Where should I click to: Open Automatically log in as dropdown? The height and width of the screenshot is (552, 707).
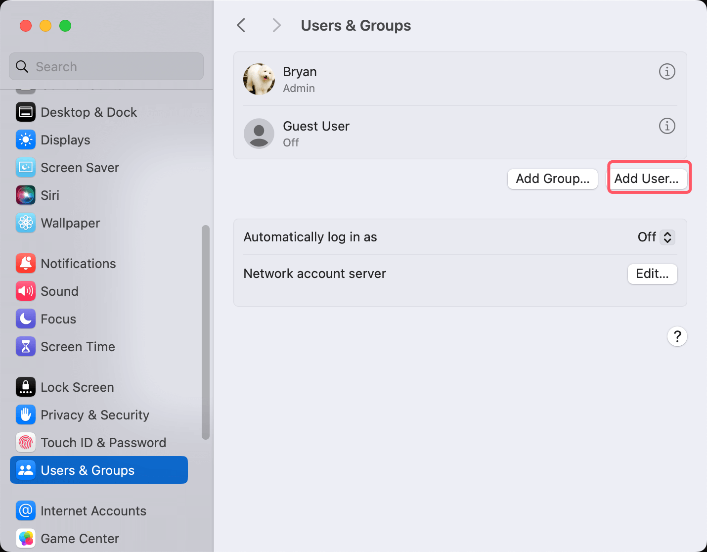(x=656, y=237)
